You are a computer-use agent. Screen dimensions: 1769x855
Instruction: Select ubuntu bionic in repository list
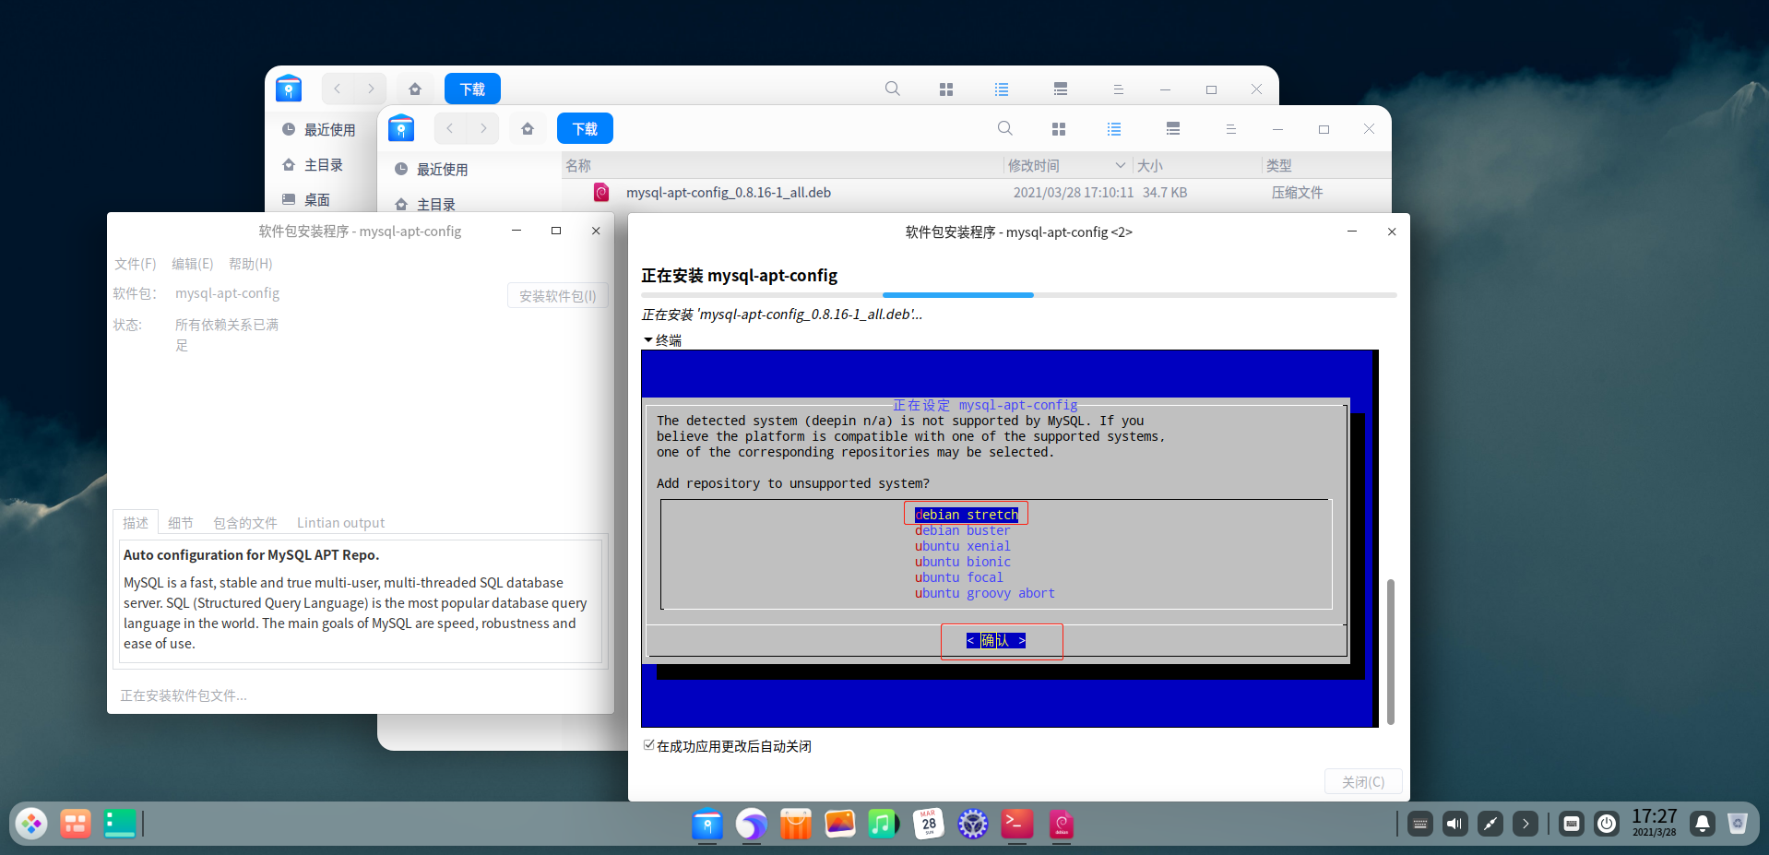tap(963, 562)
